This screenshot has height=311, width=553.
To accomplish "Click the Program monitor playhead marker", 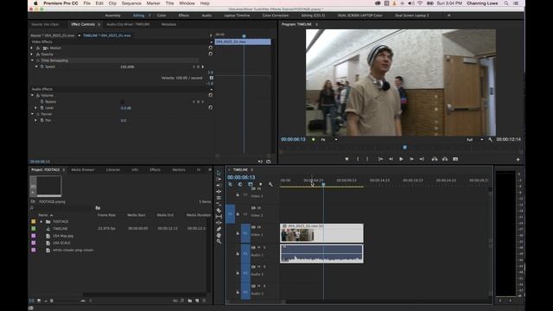I will click(405, 147).
